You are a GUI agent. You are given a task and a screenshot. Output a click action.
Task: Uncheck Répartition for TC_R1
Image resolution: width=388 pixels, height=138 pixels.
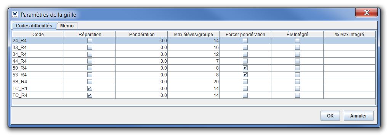[x=90, y=88]
